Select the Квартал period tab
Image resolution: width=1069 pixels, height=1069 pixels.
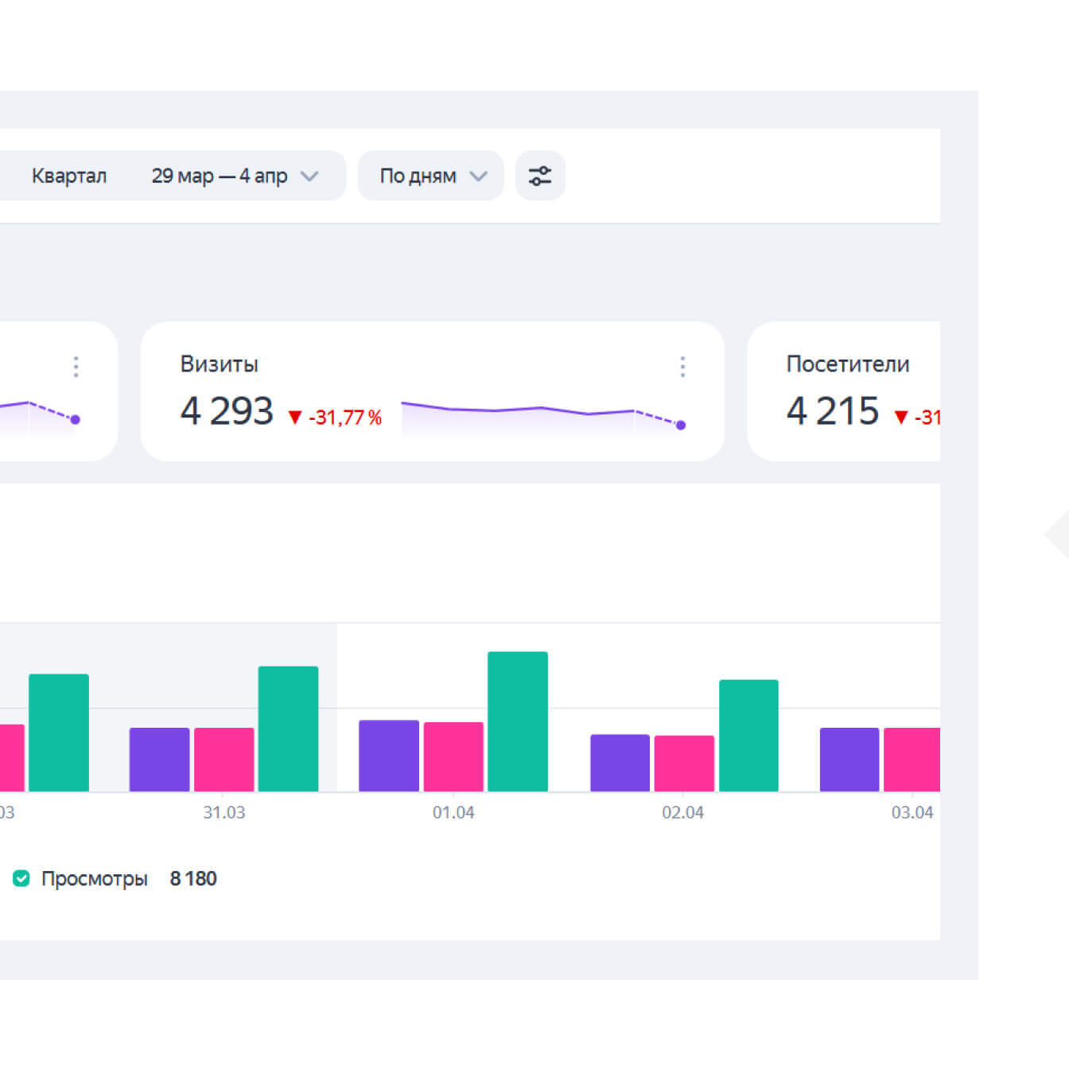[69, 176]
